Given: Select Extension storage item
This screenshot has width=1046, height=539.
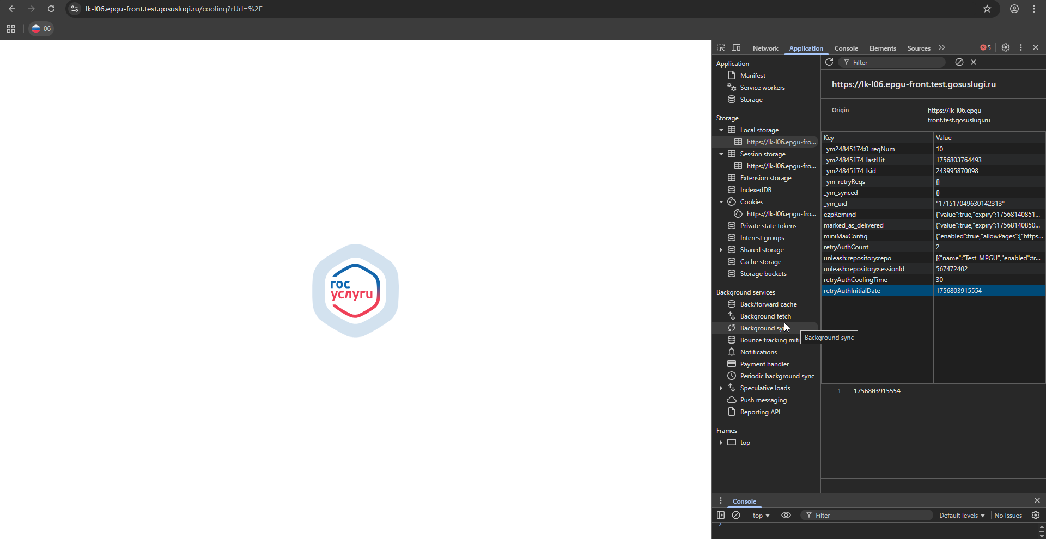Looking at the screenshot, I should coord(765,178).
